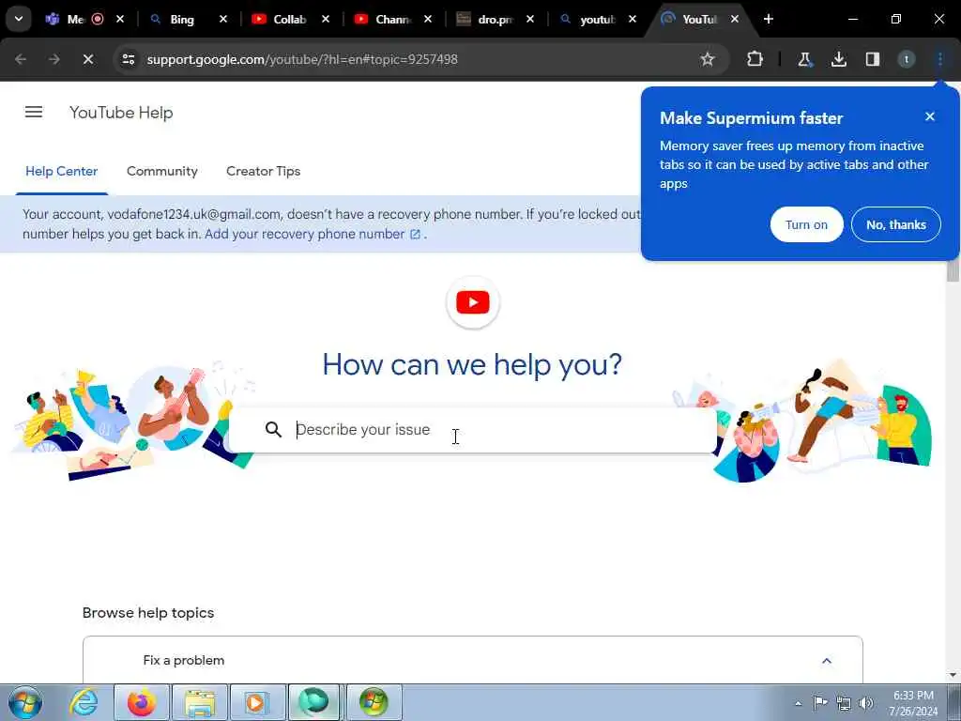Open the tab search dropdown arrow
Image resolution: width=961 pixels, height=721 pixels.
tap(19, 19)
